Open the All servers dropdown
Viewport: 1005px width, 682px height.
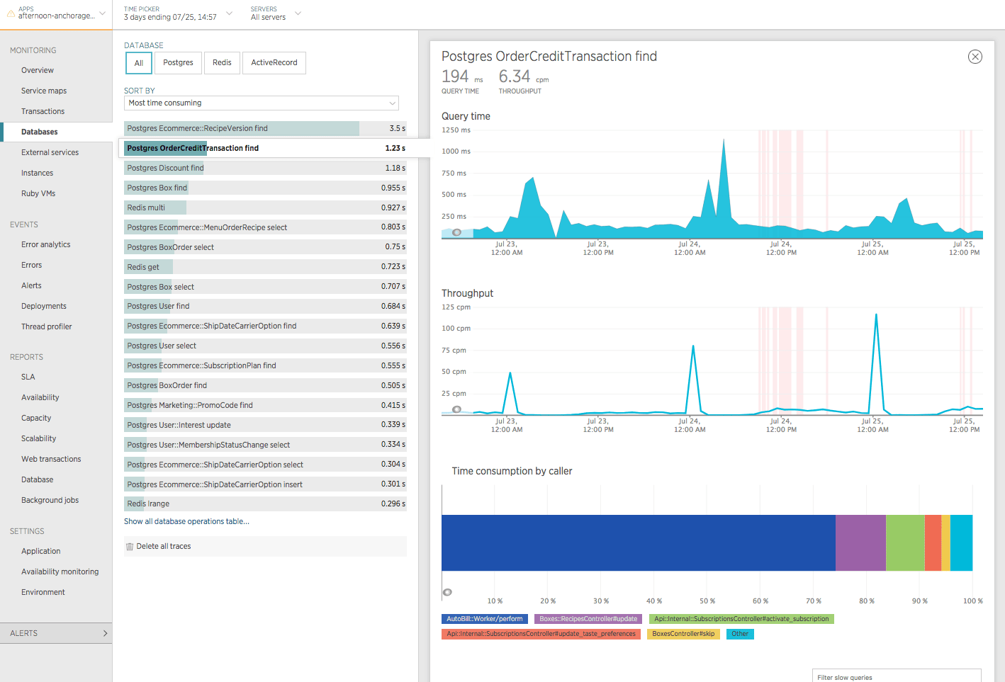pyautogui.click(x=297, y=13)
